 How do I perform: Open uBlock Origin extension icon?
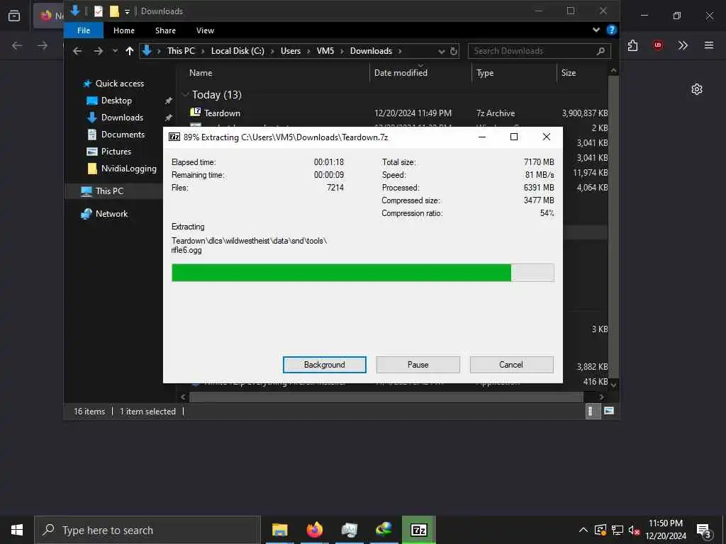pyautogui.click(x=657, y=45)
